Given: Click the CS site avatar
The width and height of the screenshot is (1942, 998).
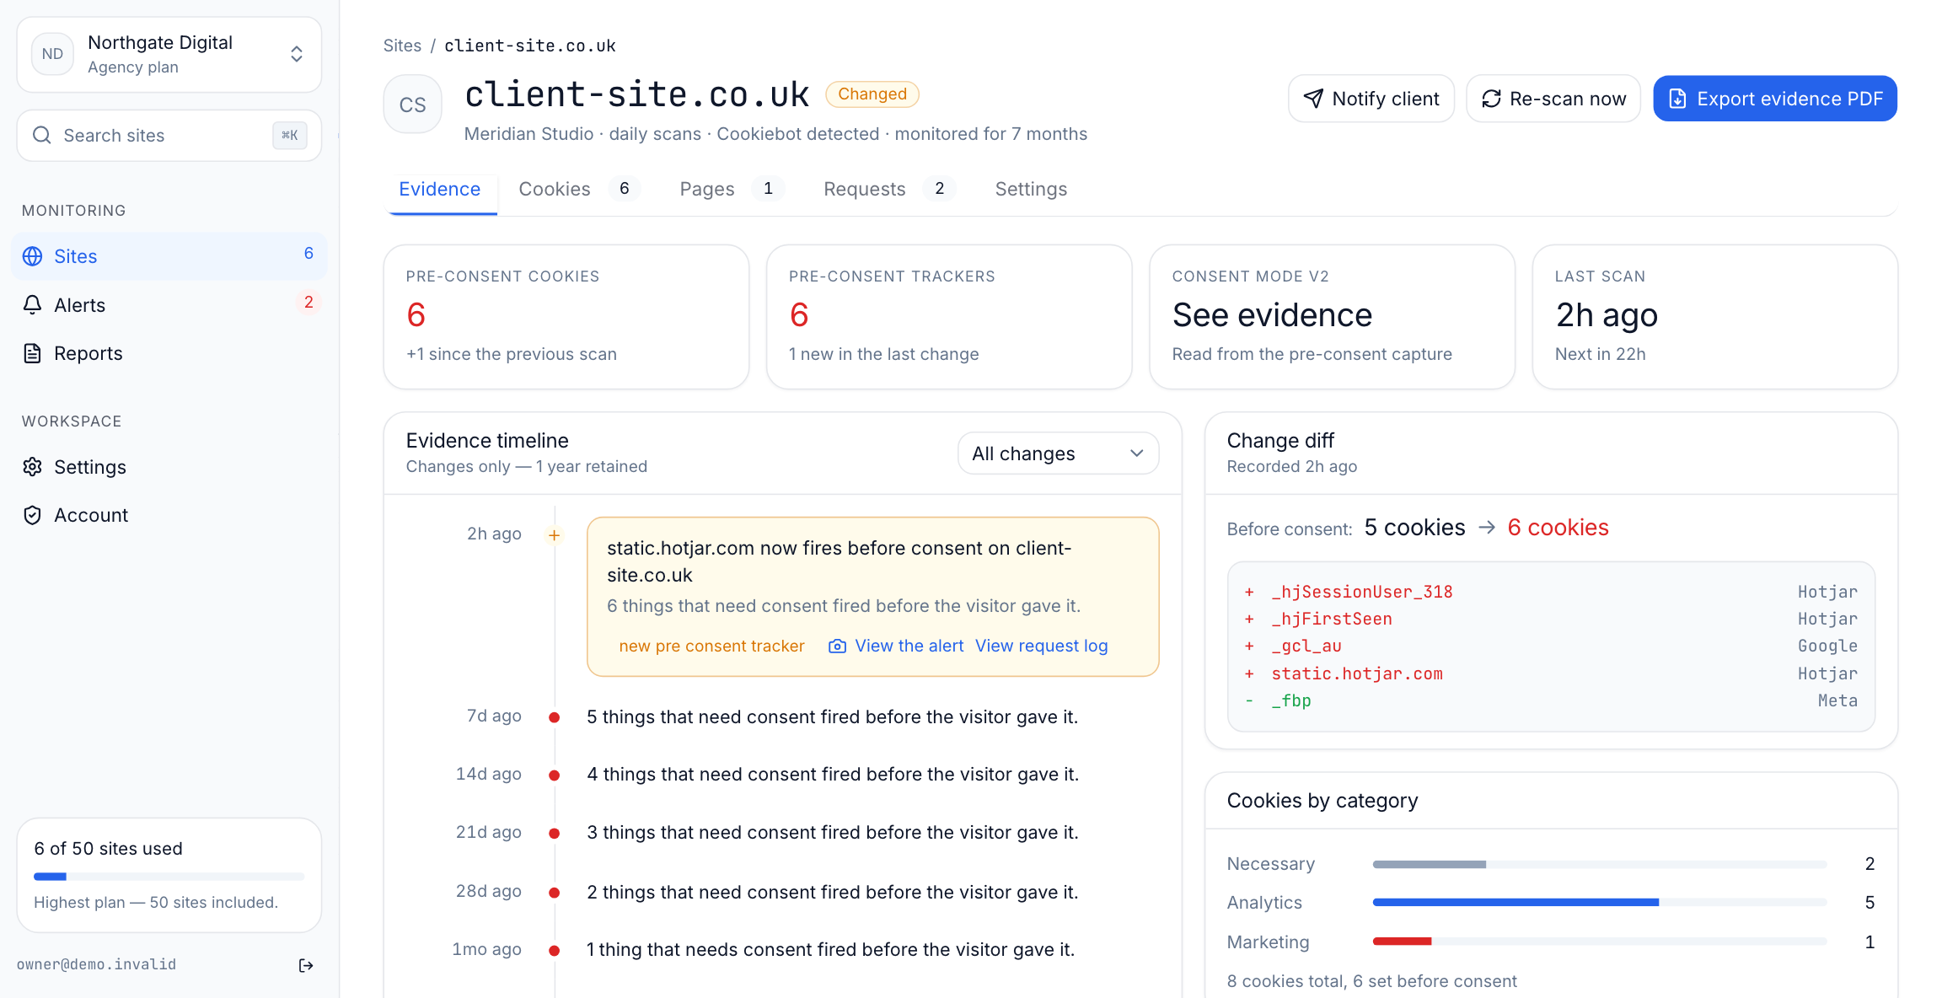Looking at the screenshot, I should pos(412,105).
